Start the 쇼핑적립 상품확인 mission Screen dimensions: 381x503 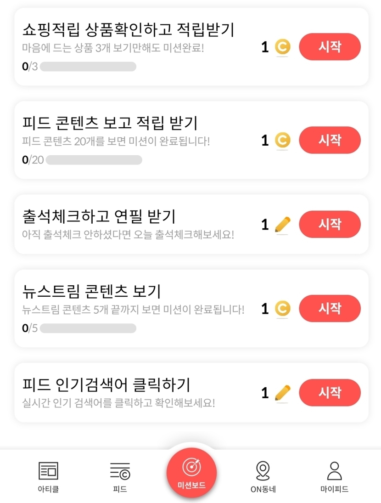coord(330,47)
